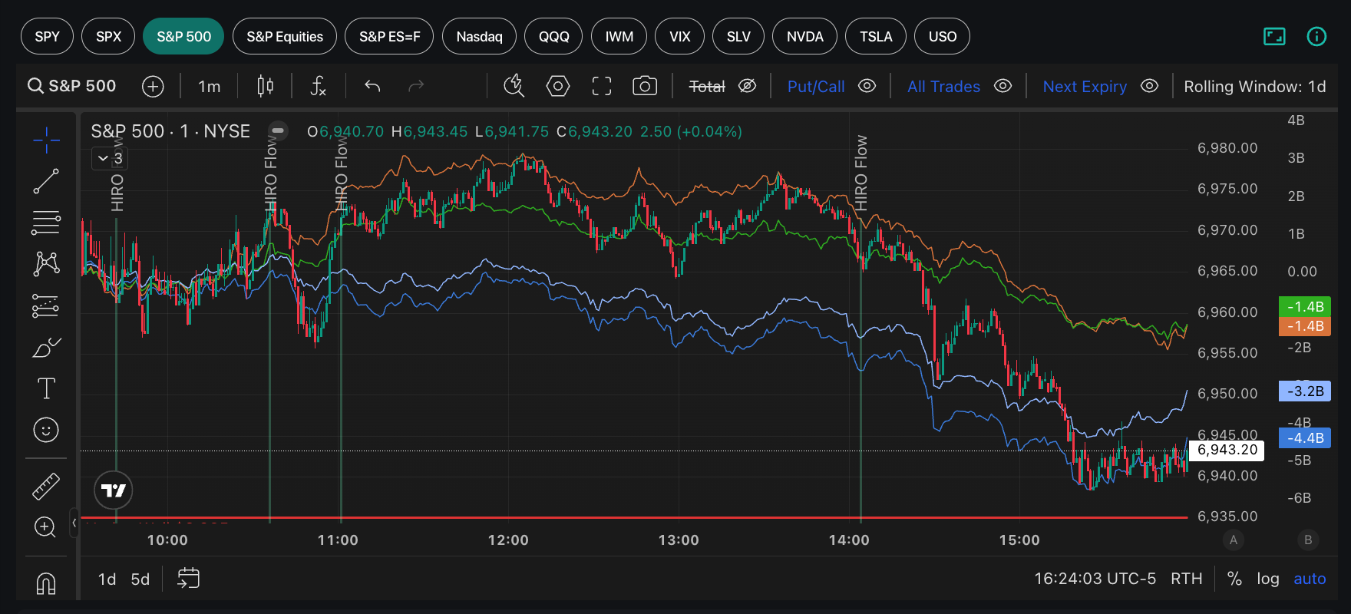Collapse the left drawing toolbar
The width and height of the screenshot is (1351, 614).
pyautogui.click(x=74, y=523)
